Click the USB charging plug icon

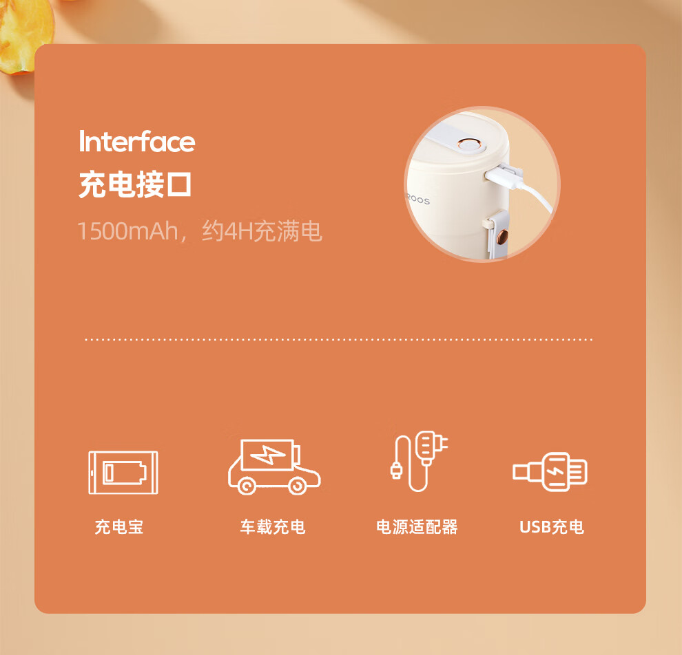point(550,472)
